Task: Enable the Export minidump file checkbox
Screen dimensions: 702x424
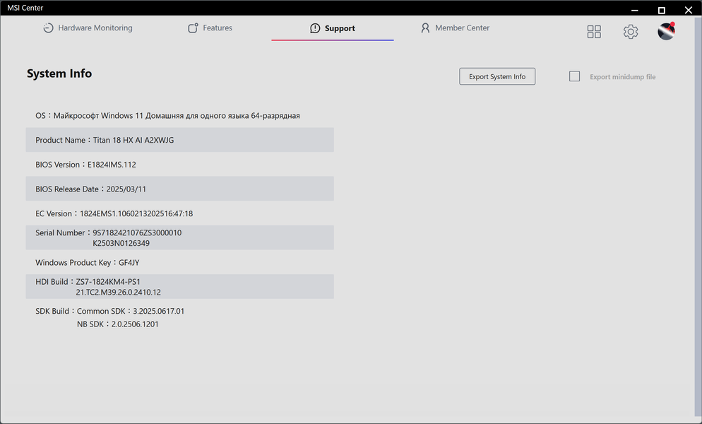Action: click(575, 76)
